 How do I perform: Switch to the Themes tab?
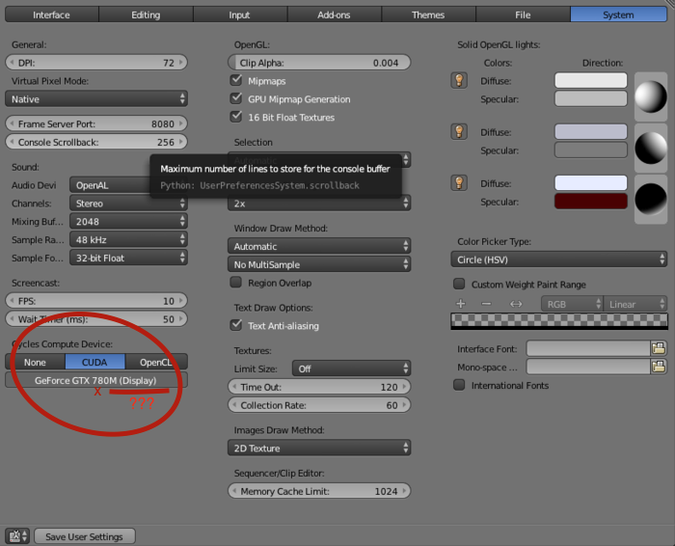coord(428,14)
